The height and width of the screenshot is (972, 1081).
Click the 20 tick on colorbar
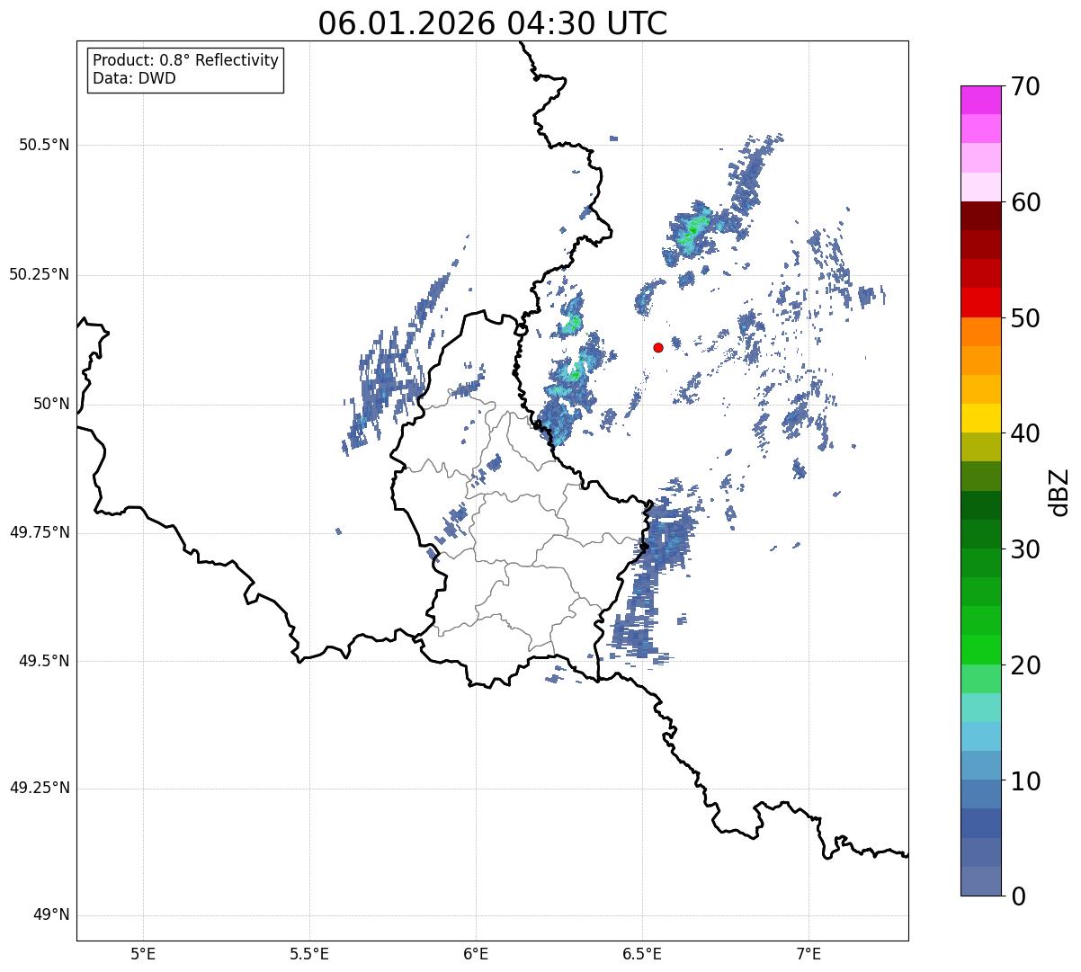point(1025,665)
